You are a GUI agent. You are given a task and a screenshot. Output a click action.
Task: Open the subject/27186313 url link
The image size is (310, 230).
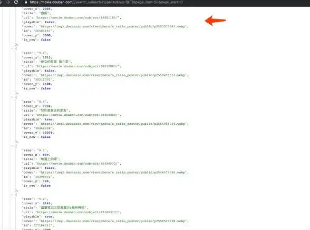(x=78, y=212)
